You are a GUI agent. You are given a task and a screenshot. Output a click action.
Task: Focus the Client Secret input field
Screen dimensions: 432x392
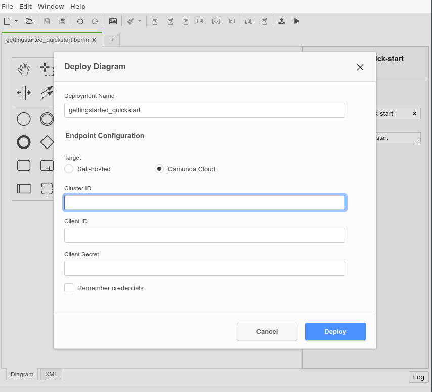(x=204, y=268)
